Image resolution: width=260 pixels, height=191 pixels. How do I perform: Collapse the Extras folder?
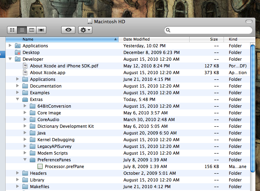coord(17,99)
